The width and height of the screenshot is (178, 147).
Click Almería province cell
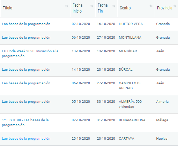pyautogui.click(x=162, y=102)
